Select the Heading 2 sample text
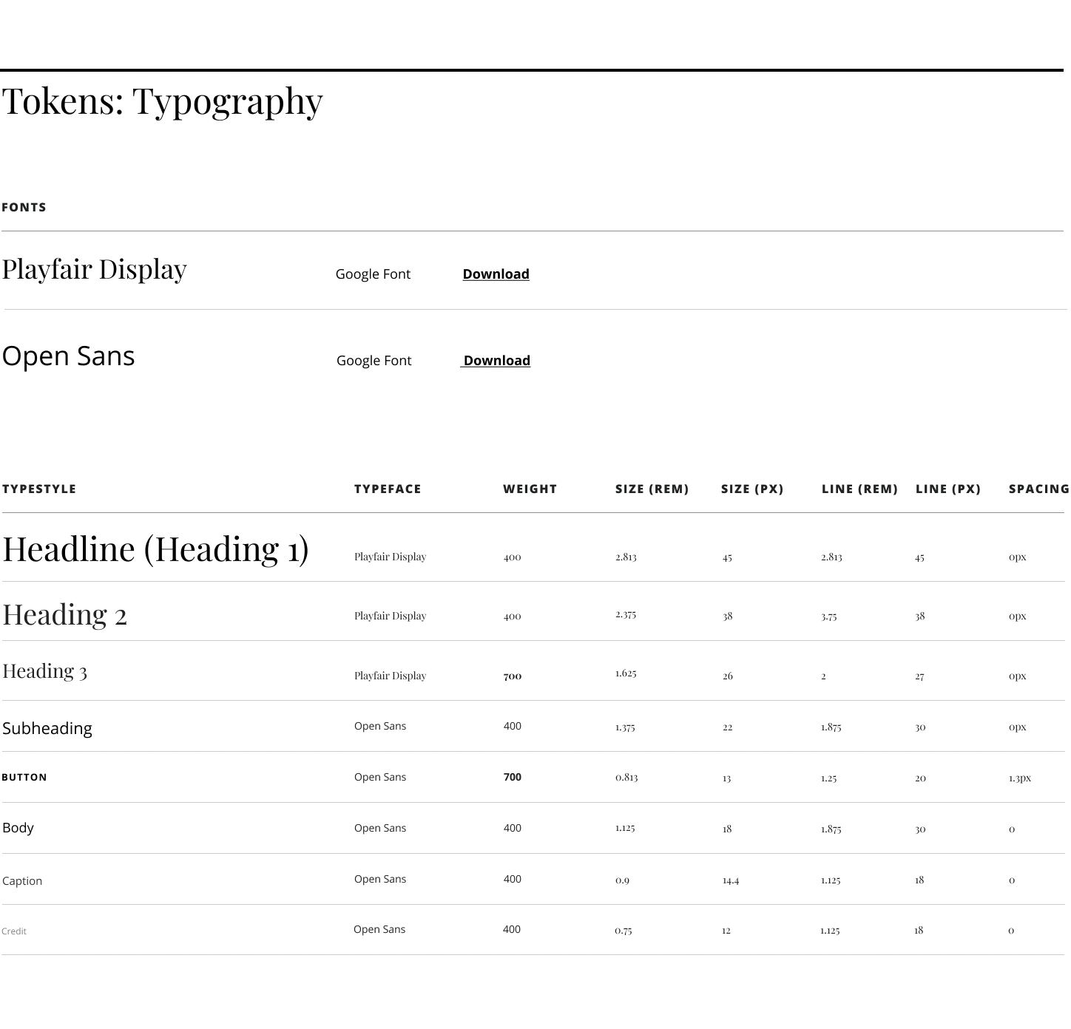The width and height of the screenshot is (1071, 1029). (64, 615)
